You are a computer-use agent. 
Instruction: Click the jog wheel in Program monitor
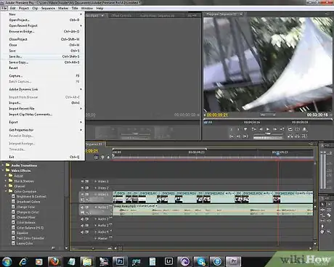pyautogui.click(x=268, y=138)
